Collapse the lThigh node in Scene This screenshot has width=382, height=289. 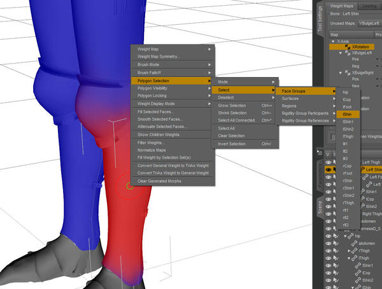349,258
